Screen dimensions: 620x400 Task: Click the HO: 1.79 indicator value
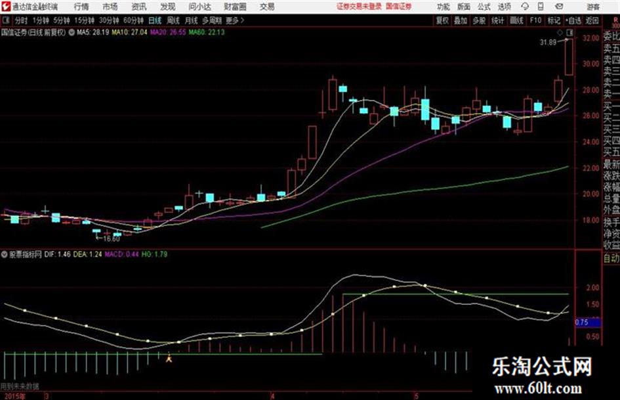point(154,254)
